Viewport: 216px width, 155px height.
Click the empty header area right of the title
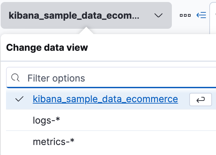pyautogui.click(x=150, y=47)
